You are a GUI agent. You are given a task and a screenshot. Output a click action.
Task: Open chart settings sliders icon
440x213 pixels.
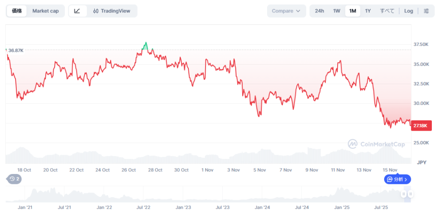426,11
